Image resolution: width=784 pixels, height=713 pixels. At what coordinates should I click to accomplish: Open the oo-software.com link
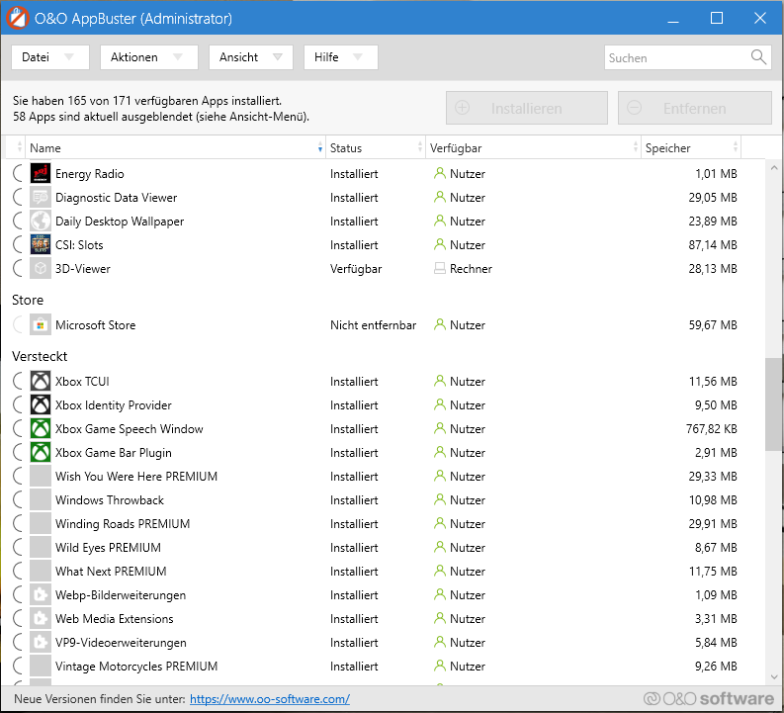[x=270, y=699]
